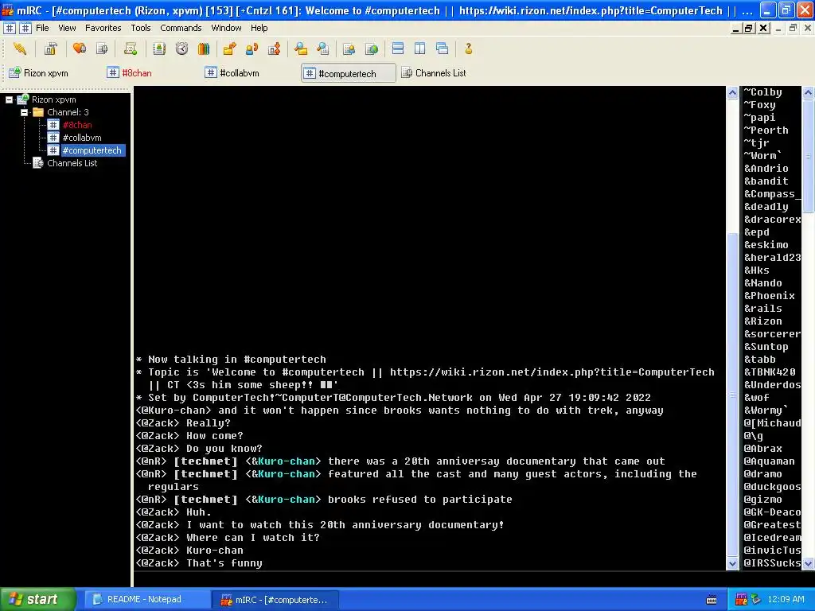Viewport: 815px width, 611px height.
Task: Select nick ~Foxy in nick list
Action: [x=759, y=105]
